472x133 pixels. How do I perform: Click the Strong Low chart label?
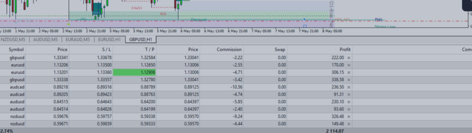(385, 27)
